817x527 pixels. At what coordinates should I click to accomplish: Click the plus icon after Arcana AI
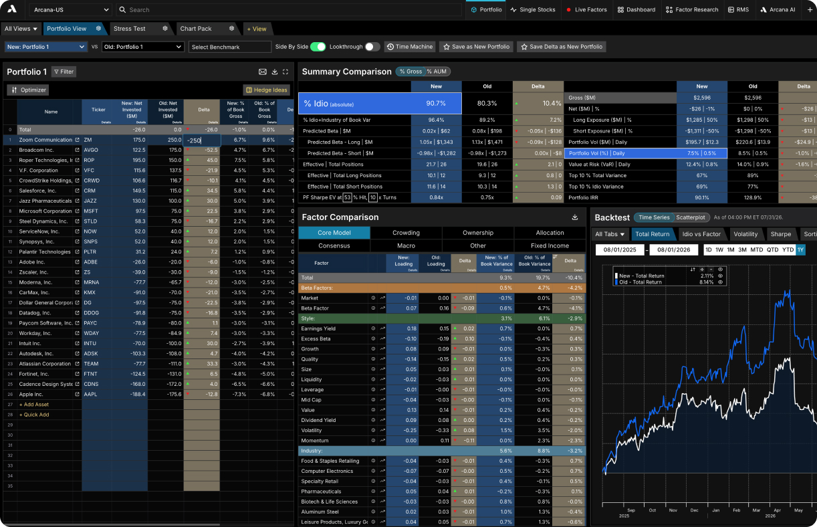pos(809,10)
